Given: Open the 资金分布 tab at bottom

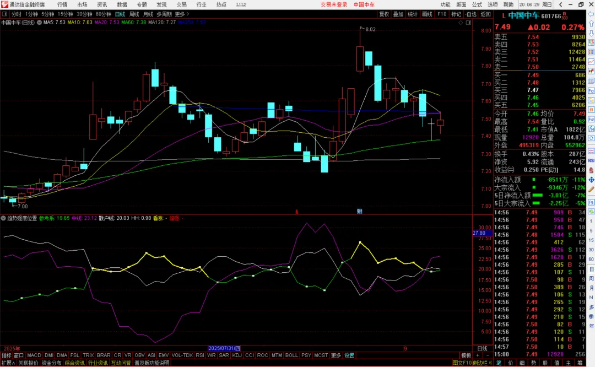Looking at the screenshot, I should (x=51, y=363).
